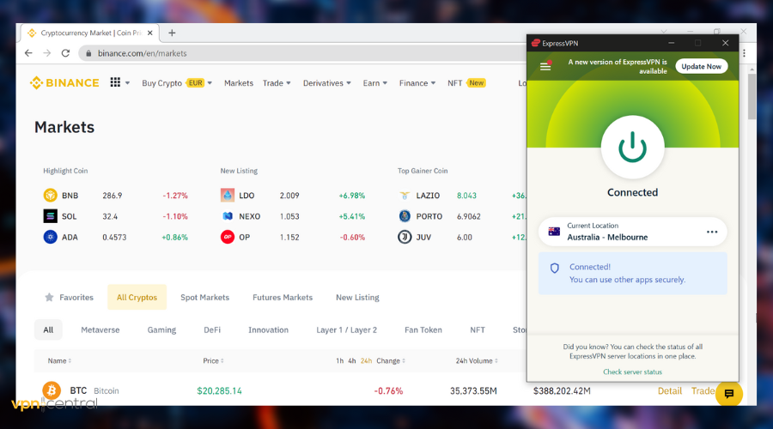Click the BNB coin icon

point(50,195)
